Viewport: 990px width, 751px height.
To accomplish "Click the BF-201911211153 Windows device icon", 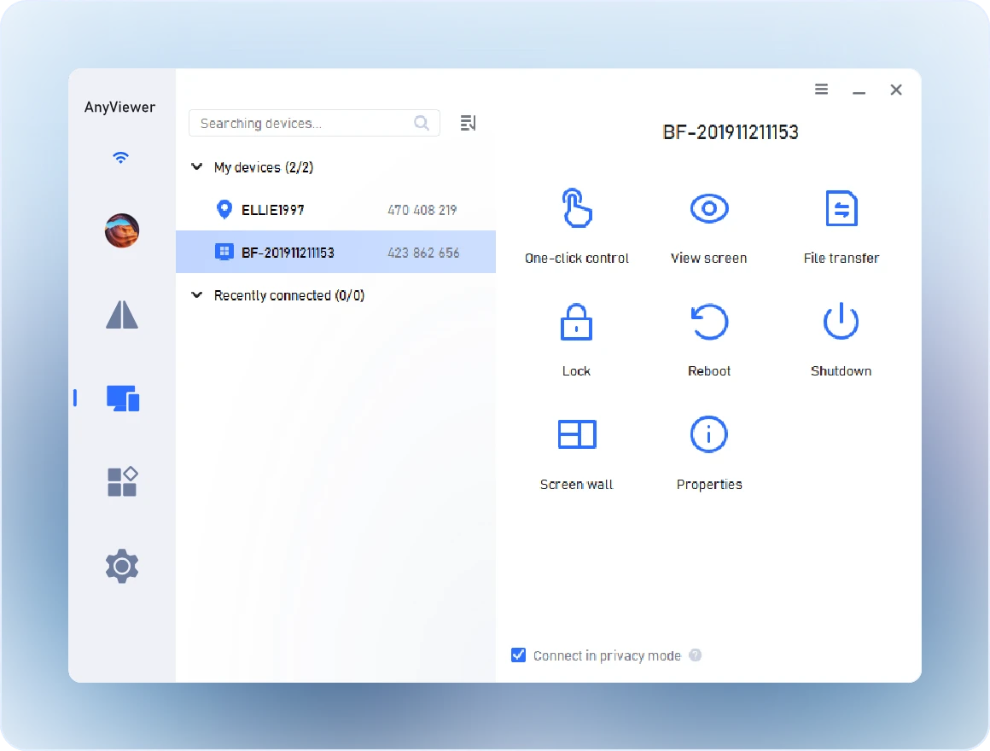I will 224,252.
